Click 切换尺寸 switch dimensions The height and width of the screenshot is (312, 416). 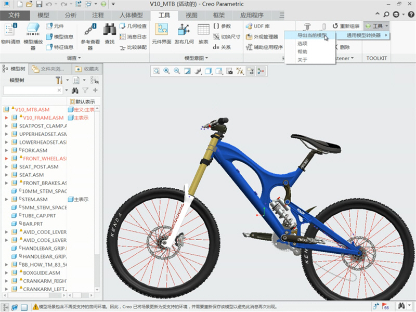click(227, 36)
